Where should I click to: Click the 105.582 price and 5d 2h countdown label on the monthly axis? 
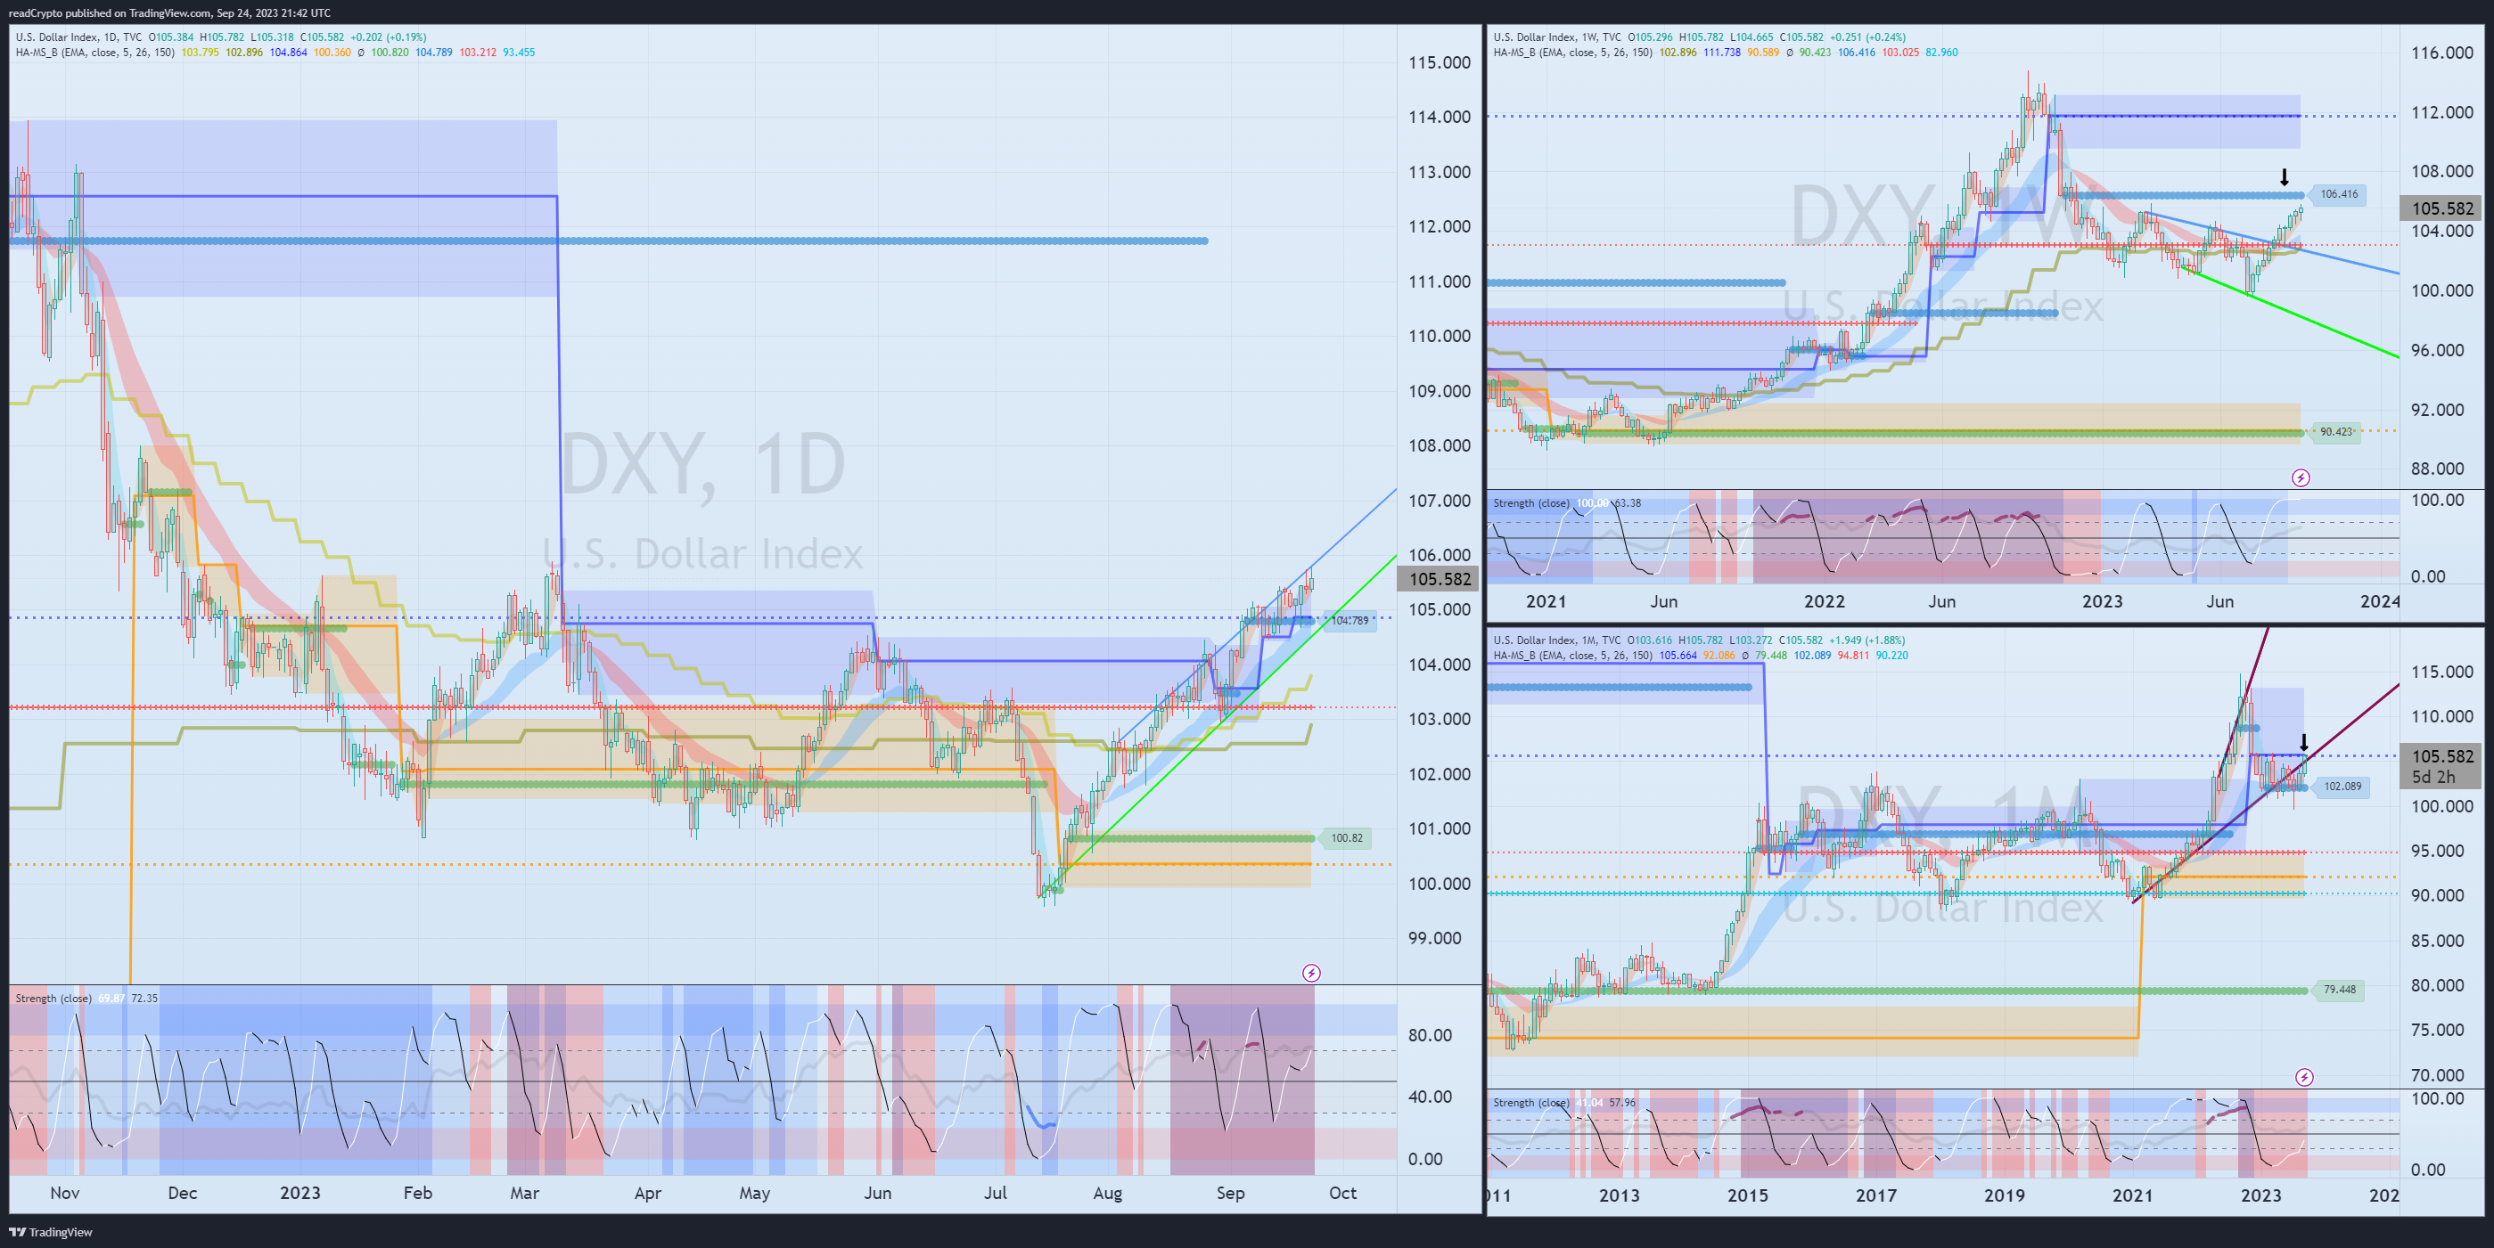[2441, 766]
